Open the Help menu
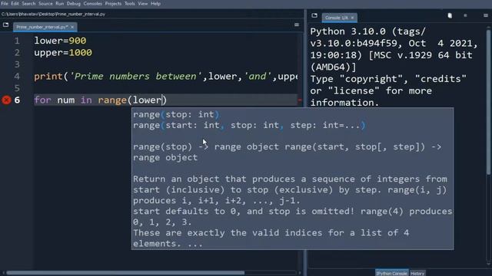Image resolution: width=492 pixels, height=276 pixels. pos(155,4)
